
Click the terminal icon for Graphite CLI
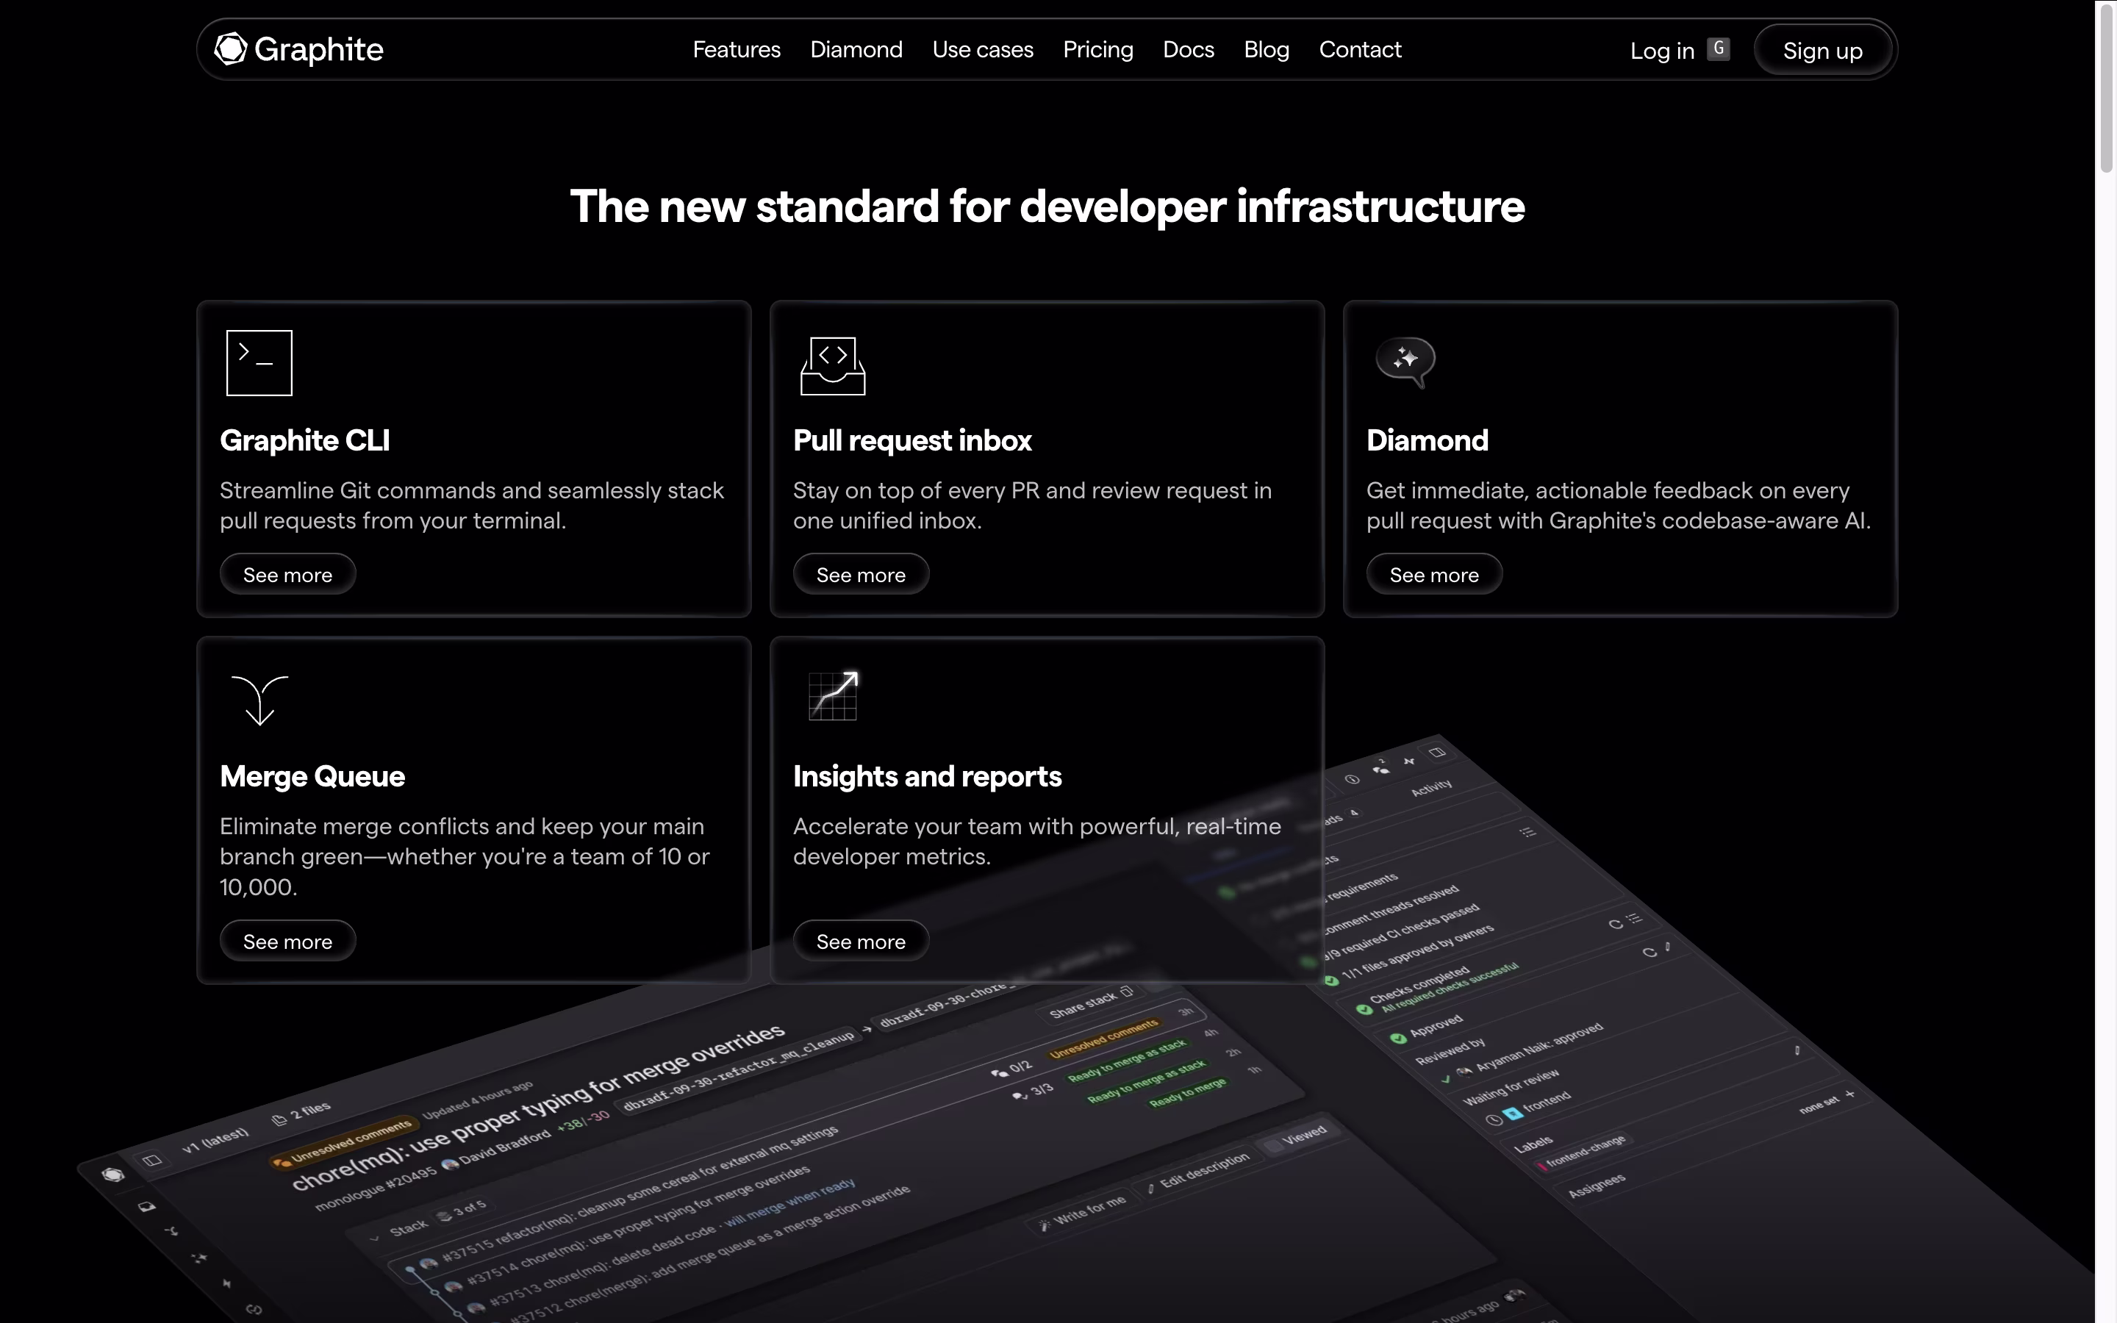259,362
